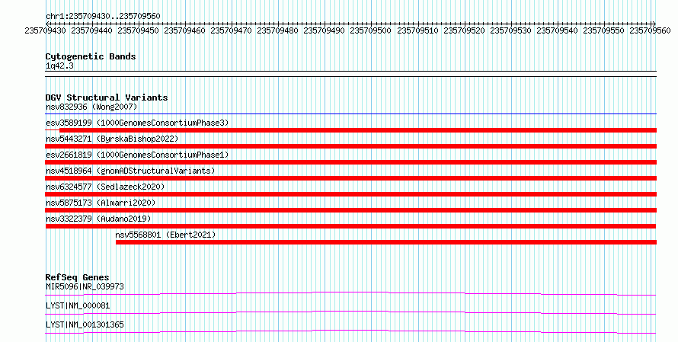Click the chr1:235709430..235709560 range label
This screenshot has width=678, height=342.
click(103, 16)
